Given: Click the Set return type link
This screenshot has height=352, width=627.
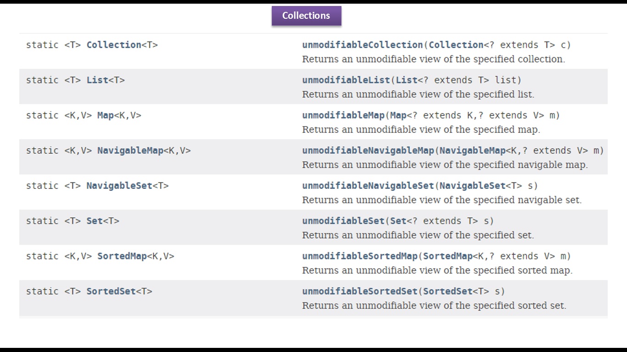Looking at the screenshot, I should [x=95, y=221].
